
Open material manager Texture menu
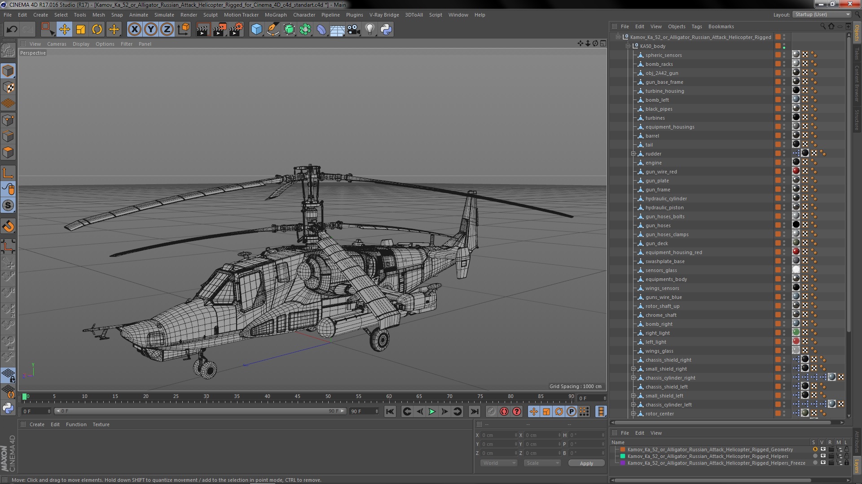pos(101,424)
